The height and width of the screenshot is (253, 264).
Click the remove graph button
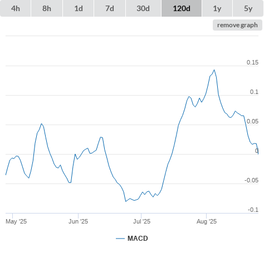237,25
